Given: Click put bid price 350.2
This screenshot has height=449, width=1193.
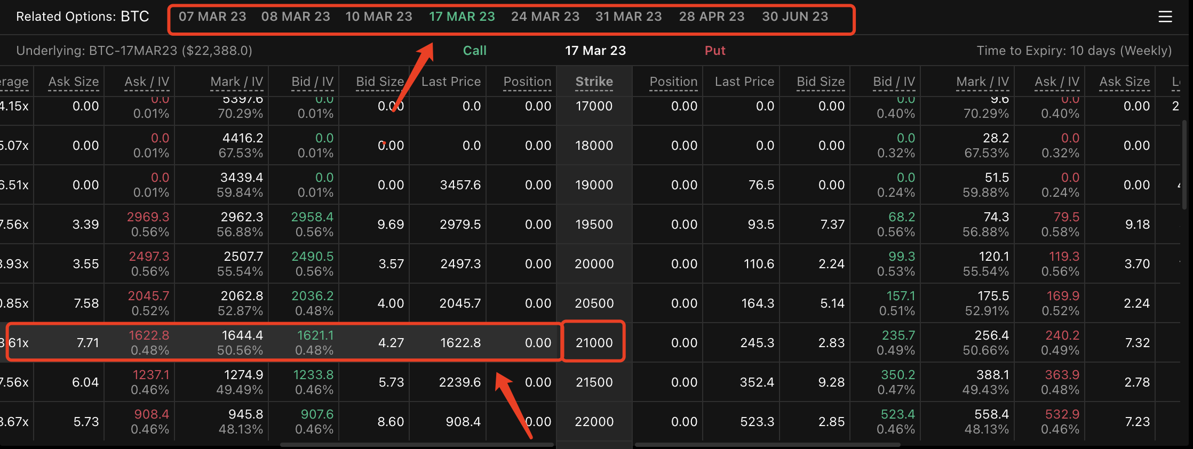Looking at the screenshot, I should [898, 375].
